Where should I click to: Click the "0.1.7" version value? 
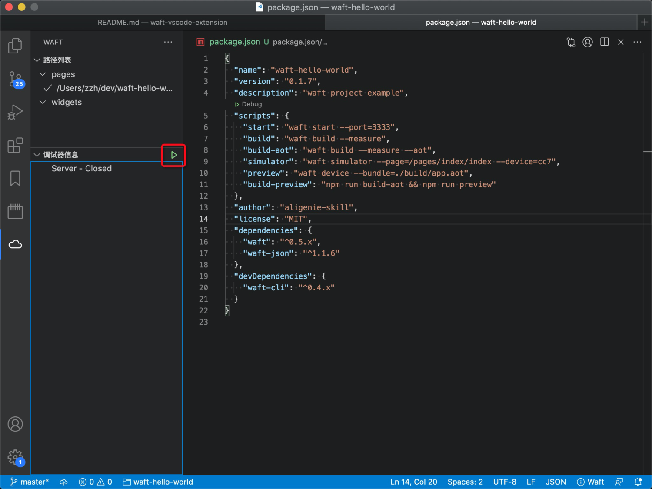[x=300, y=82]
